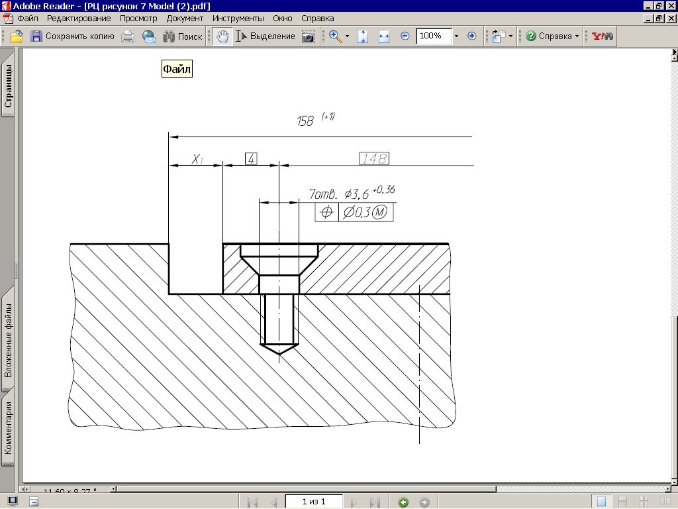Open the zoom percentage dropdown arrow
This screenshot has height=509, width=678.
click(x=456, y=36)
